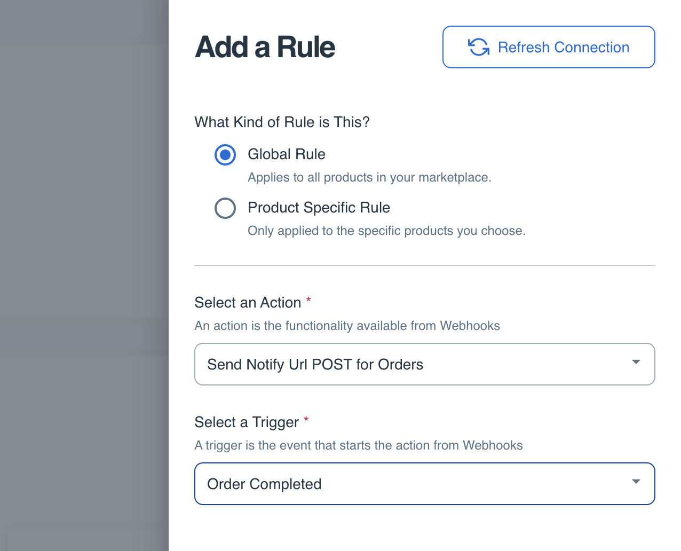
Task: Expand the action dropdown caret arrow
Action: coord(636,362)
